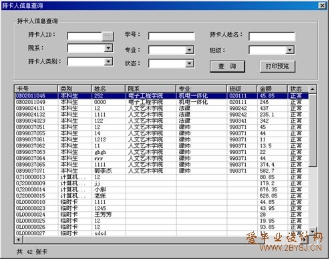
Task: Open the 状态 dropdown list
Action: click(x=189, y=63)
